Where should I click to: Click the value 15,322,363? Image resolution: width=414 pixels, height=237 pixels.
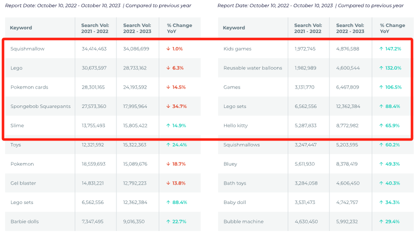(134, 145)
